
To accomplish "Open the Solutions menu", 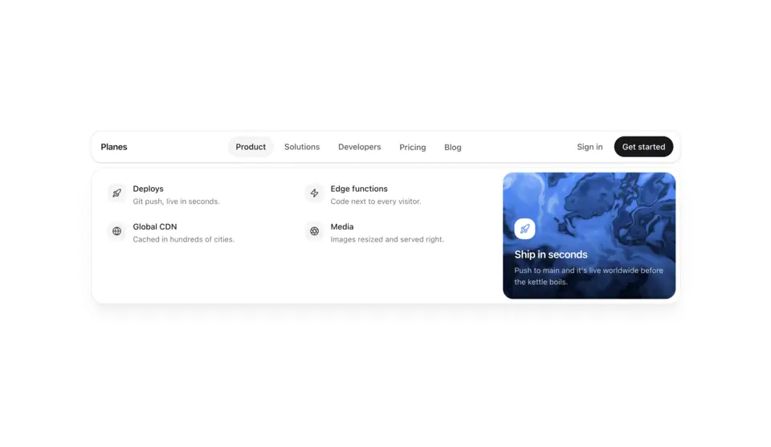I will [302, 147].
